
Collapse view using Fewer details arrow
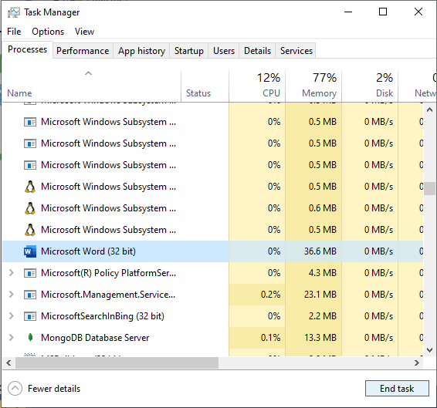tap(15, 389)
